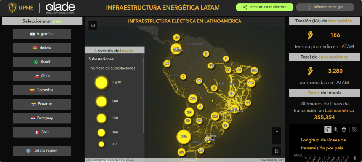The image size is (362, 162).
Task: Zoom out on the map
Action: coord(277,140)
